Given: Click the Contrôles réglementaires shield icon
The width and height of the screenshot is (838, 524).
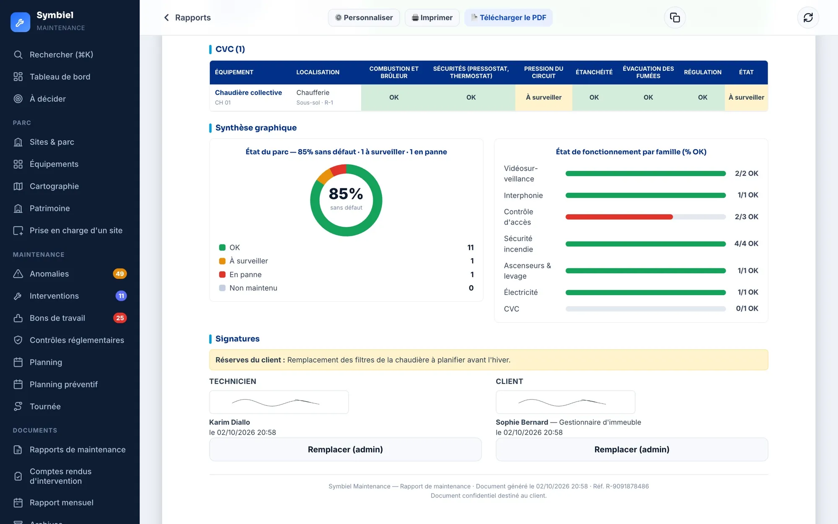Looking at the screenshot, I should 18,340.
